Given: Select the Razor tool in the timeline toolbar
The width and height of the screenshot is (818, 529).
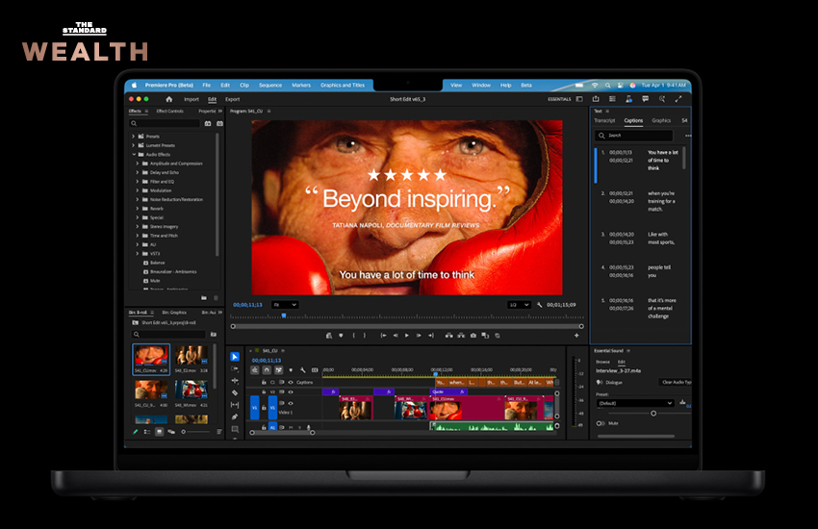Looking at the screenshot, I should (x=235, y=392).
